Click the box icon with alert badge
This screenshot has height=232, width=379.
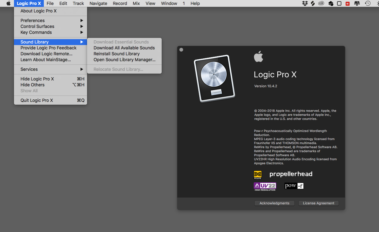(331, 3)
